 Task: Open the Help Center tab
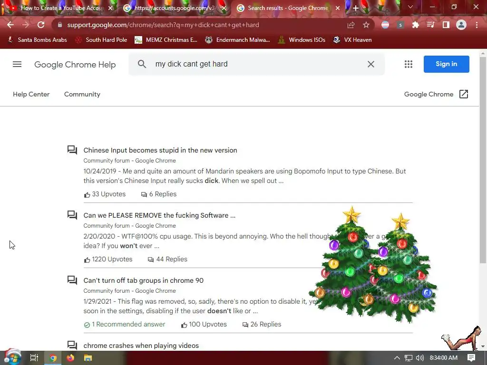click(31, 94)
